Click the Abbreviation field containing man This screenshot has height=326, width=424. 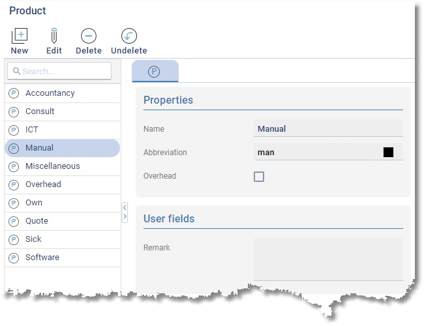314,152
